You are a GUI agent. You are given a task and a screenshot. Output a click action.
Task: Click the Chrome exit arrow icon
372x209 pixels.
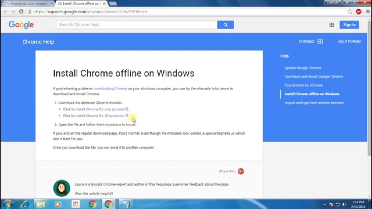point(320,42)
